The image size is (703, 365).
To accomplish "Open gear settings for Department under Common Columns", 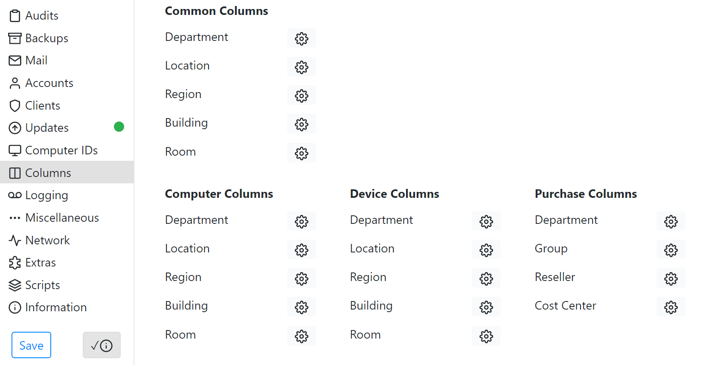I will pyautogui.click(x=302, y=38).
